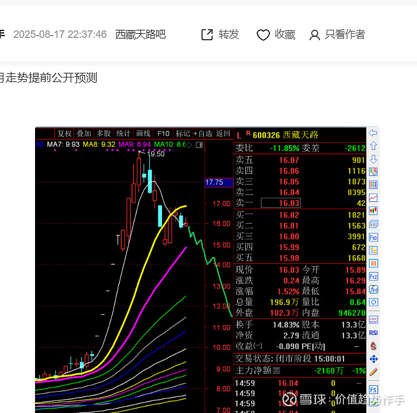
Task: Click the 总量 value 196.9万
Action: [x=284, y=302]
